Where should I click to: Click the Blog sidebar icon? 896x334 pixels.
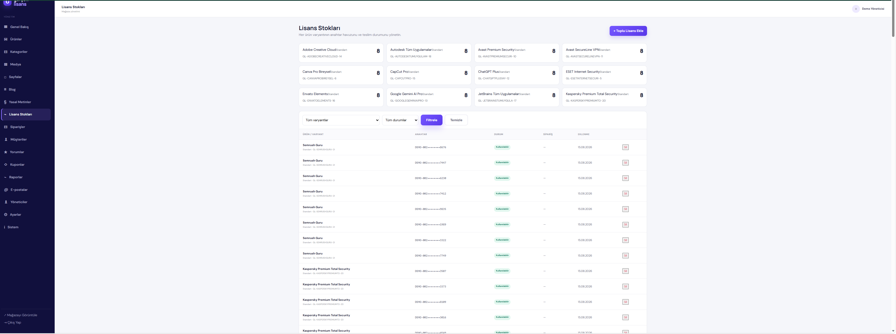click(x=5, y=90)
